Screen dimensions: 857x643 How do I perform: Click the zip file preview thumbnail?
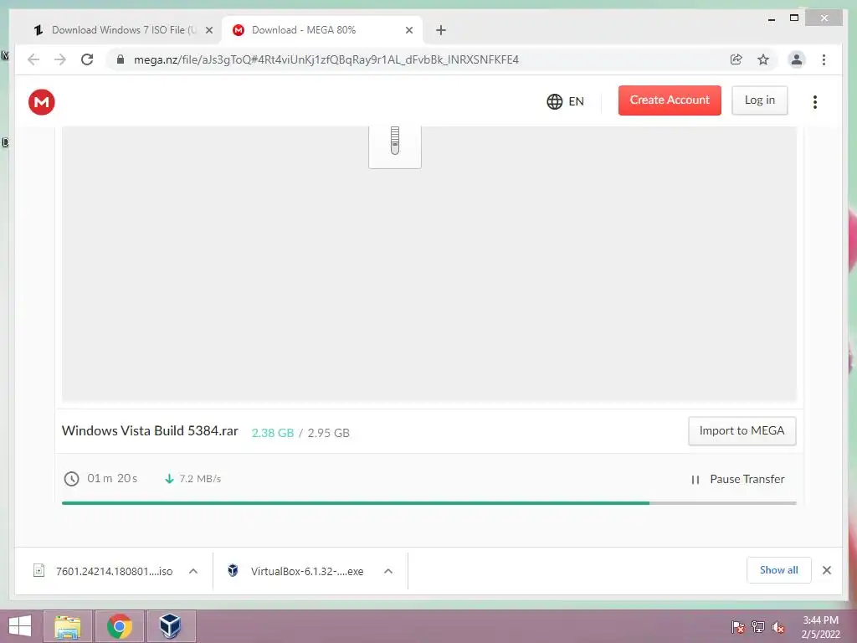(395, 147)
